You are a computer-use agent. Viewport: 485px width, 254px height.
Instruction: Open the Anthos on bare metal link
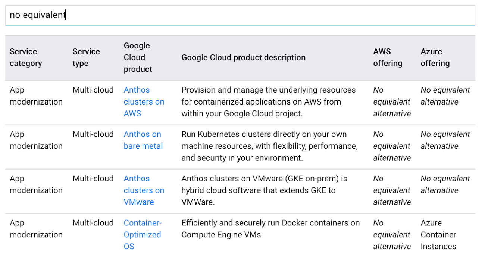click(143, 140)
